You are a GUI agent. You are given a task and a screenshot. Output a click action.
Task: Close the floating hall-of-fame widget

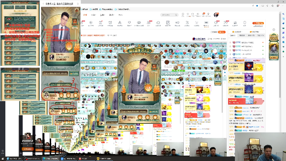click(x=274, y=30)
